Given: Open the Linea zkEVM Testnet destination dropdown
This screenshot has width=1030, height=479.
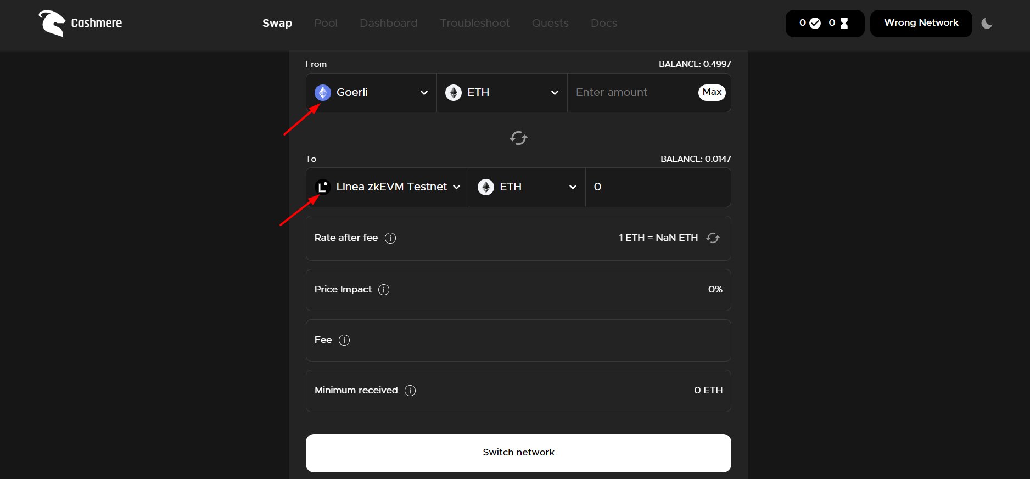Looking at the screenshot, I should click(x=388, y=187).
